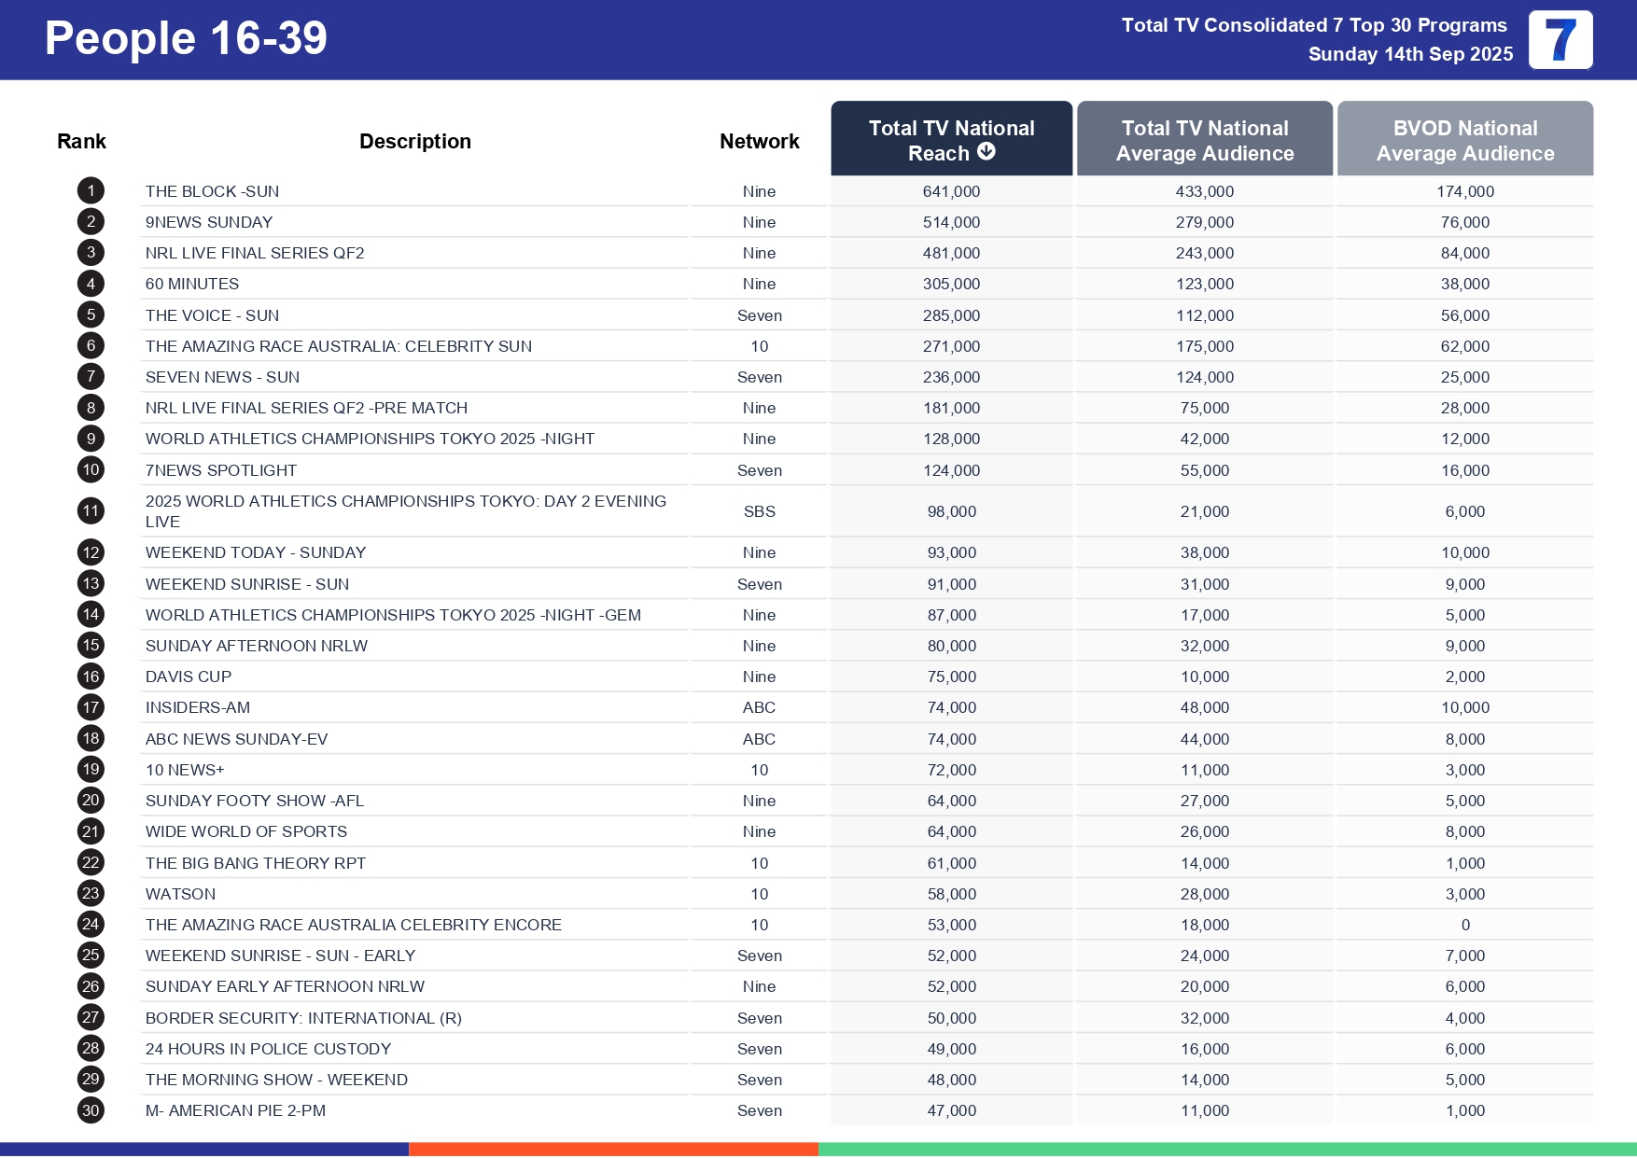Toggle sorting on the Total TV National Reach column
This screenshot has width=1637, height=1158.
950,138
